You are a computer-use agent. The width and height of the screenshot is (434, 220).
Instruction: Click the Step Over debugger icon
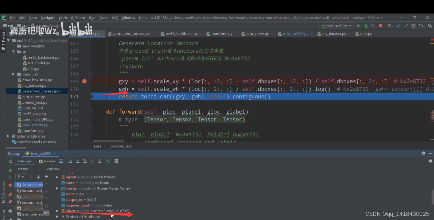pos(70,161)
